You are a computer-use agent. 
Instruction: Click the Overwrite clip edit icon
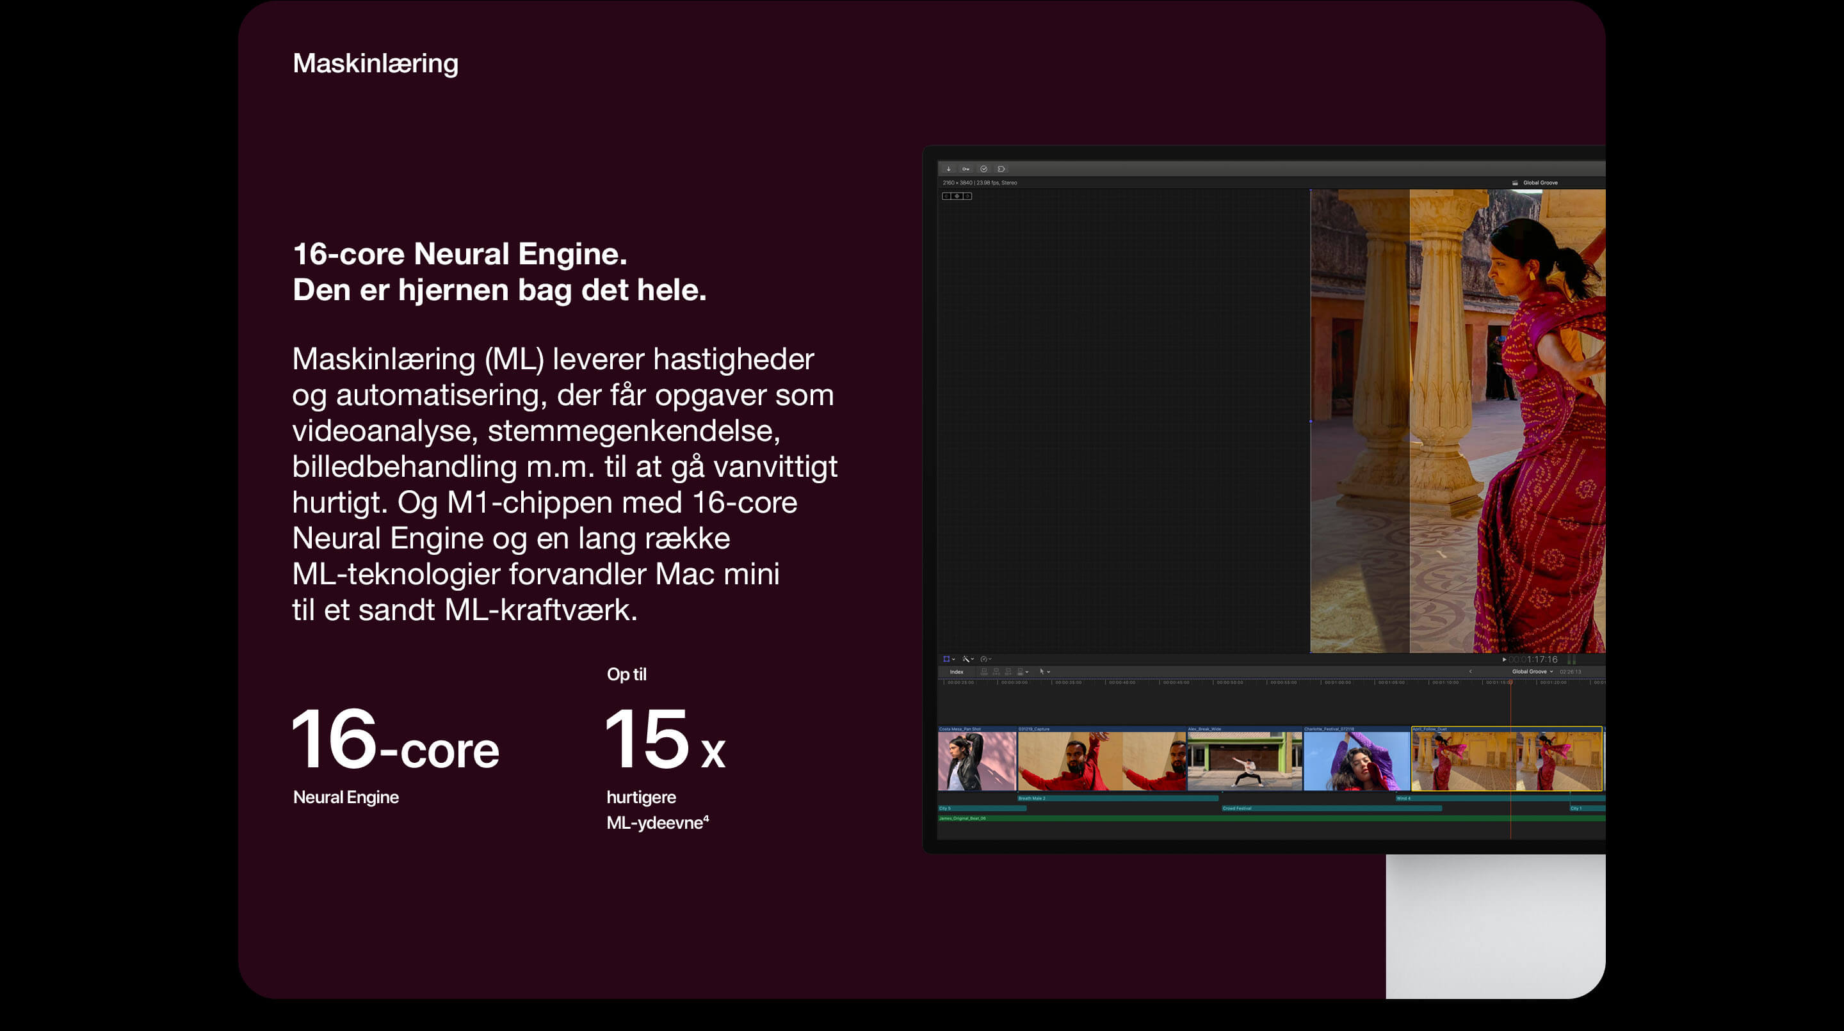(1020, 672)
